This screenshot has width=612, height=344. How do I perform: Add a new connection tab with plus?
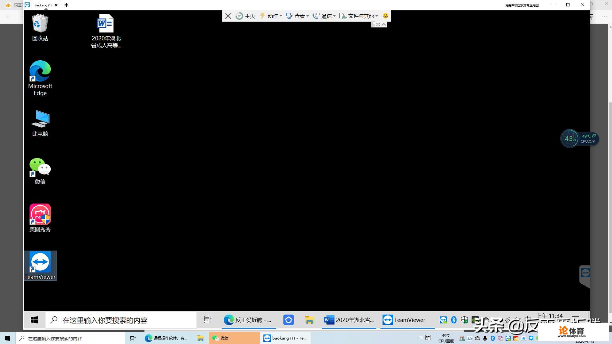(66, 5)
